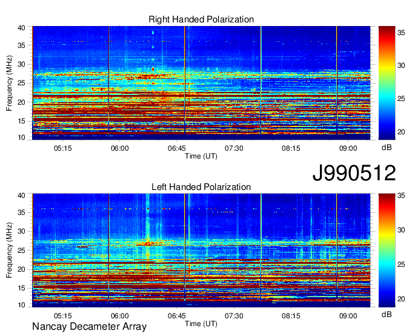Click the 15 MHz label on top plot

22,121
